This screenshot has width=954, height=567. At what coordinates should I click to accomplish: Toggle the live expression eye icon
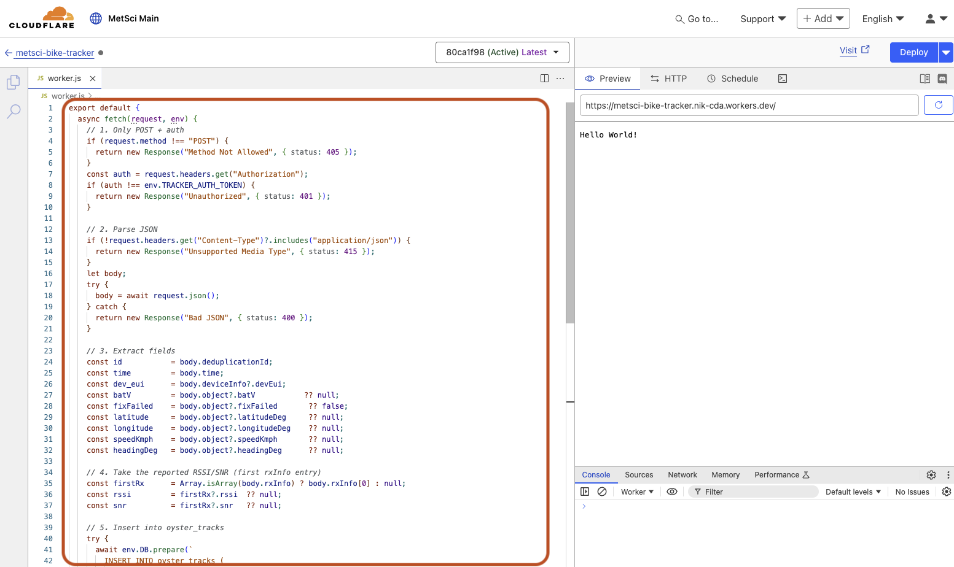point(672,492)
